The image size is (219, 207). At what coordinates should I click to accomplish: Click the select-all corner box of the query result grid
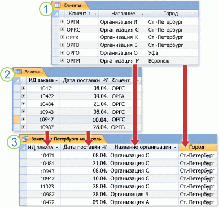[x=23, y=147]
